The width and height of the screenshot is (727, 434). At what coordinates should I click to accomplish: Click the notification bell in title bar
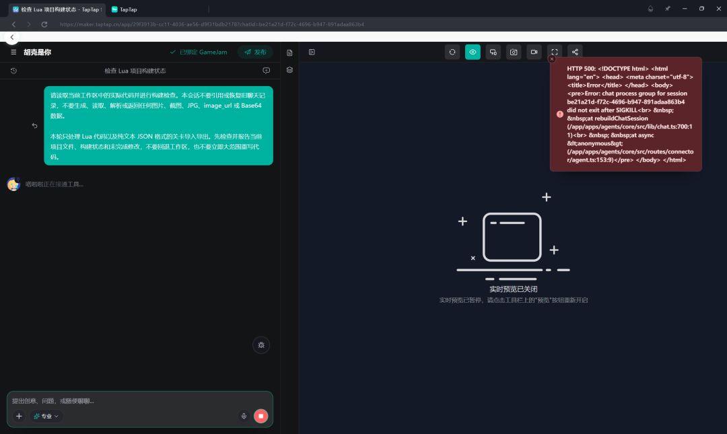click(x=650, y=8)
